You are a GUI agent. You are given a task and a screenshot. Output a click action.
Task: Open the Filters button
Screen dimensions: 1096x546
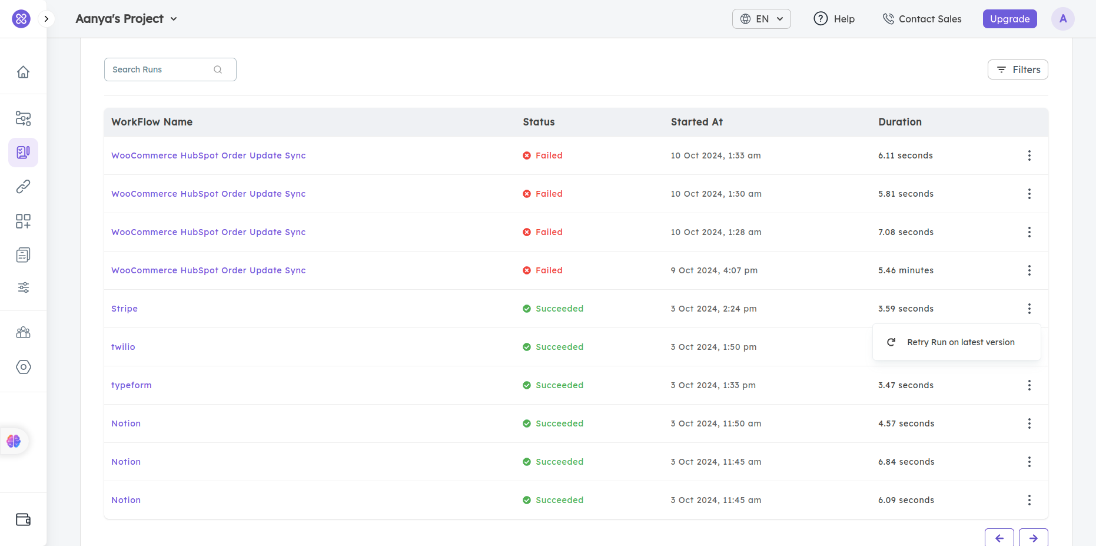[x=1018, y=70]
